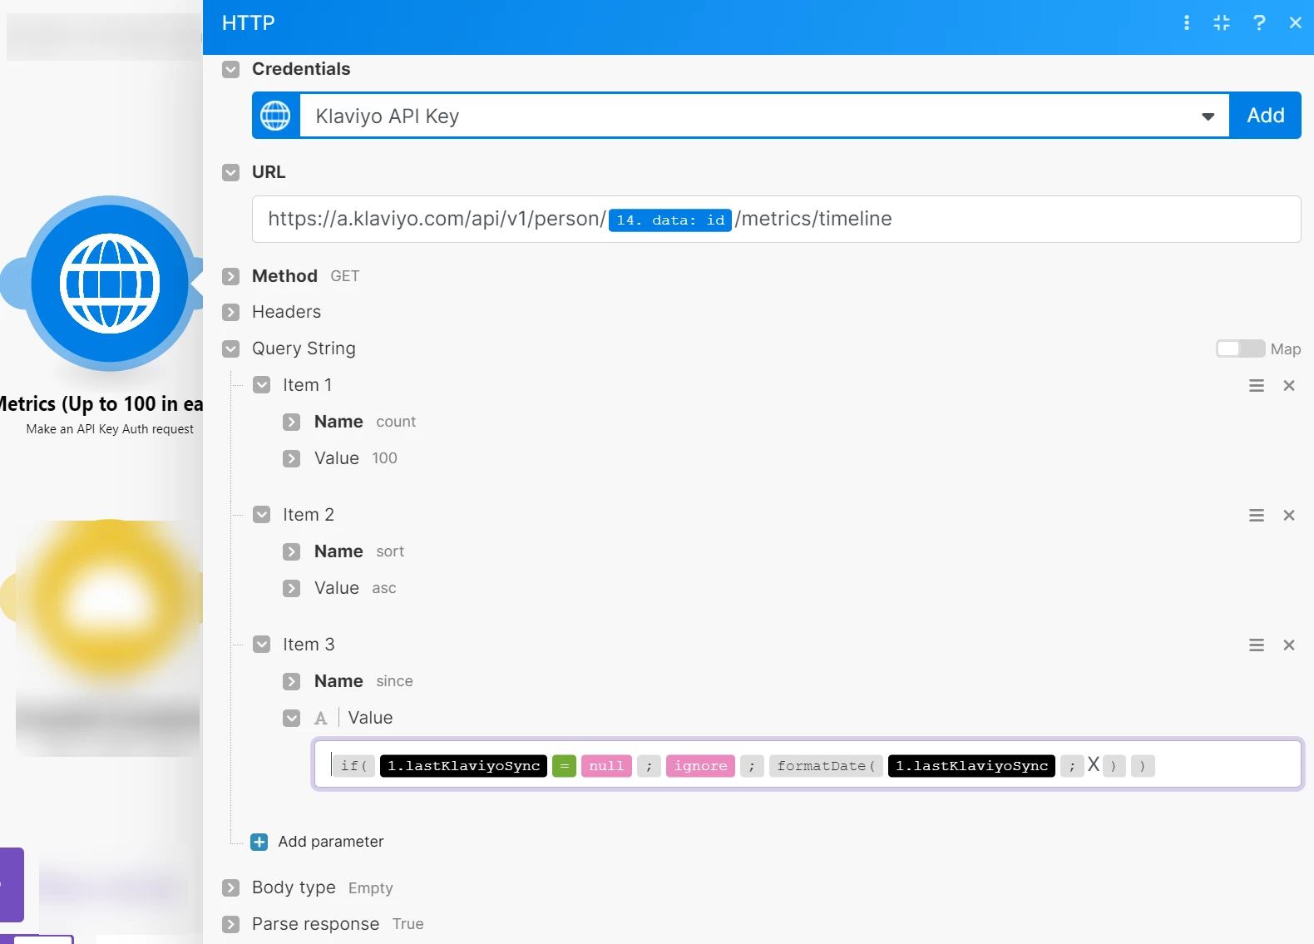Collapse Item 2 in Query String
The height and width of the screenshot is (944, 1314).
[262, 515]
